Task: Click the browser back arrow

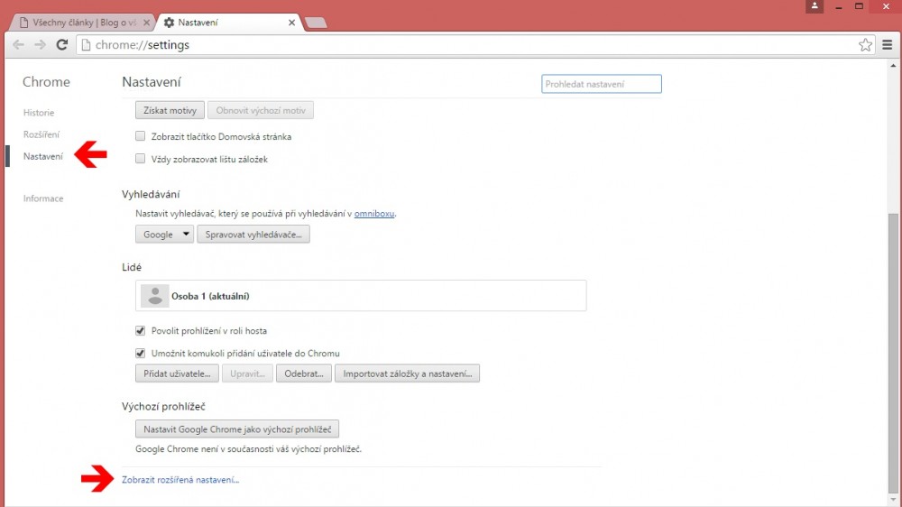Action: pos(18,44)
